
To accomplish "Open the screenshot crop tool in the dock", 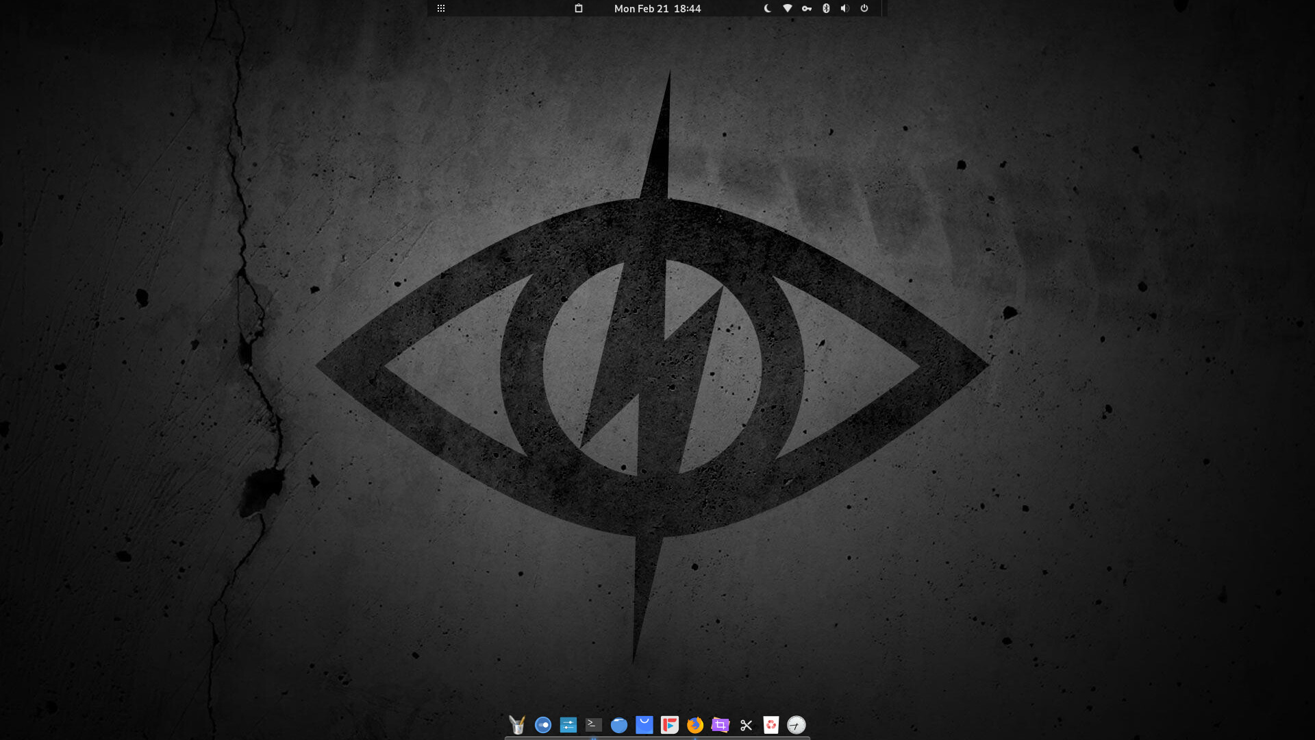I will pos(720,725).
